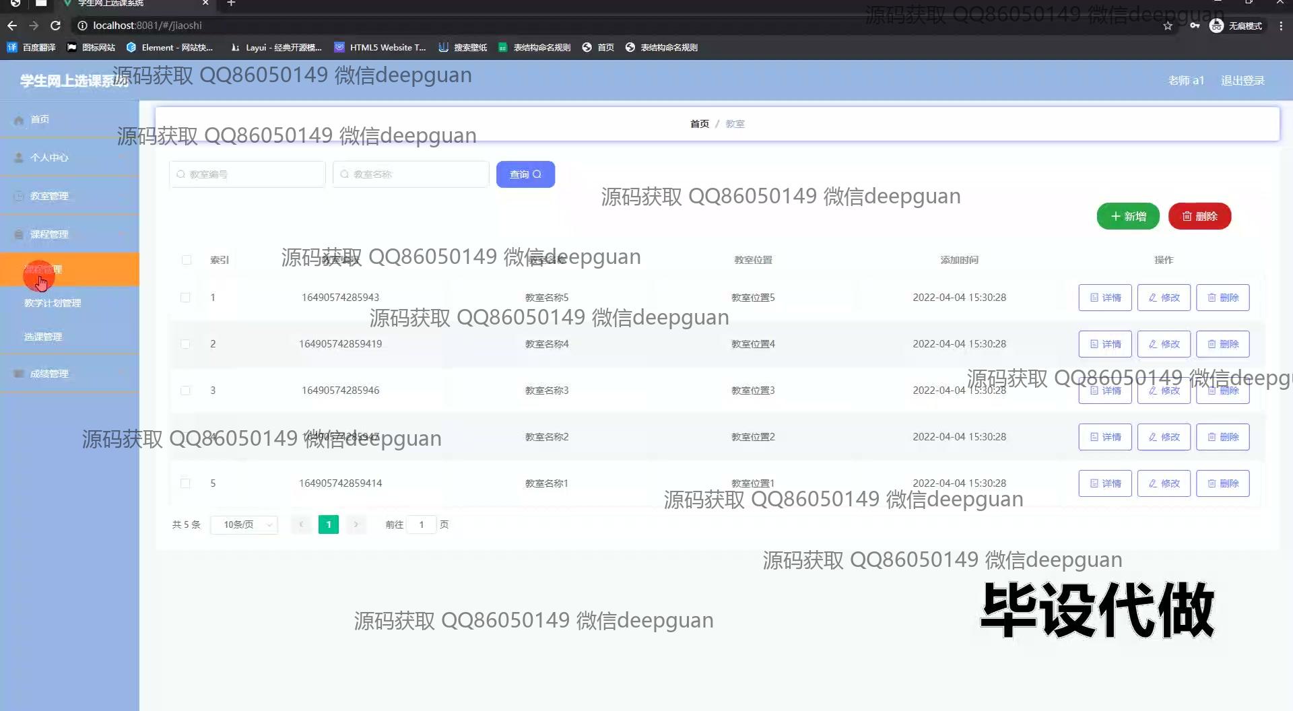The height and width of the screenshot is (711, 1293).
Task: Click the browser reload page icon
Action: click(x=56, y=26)
